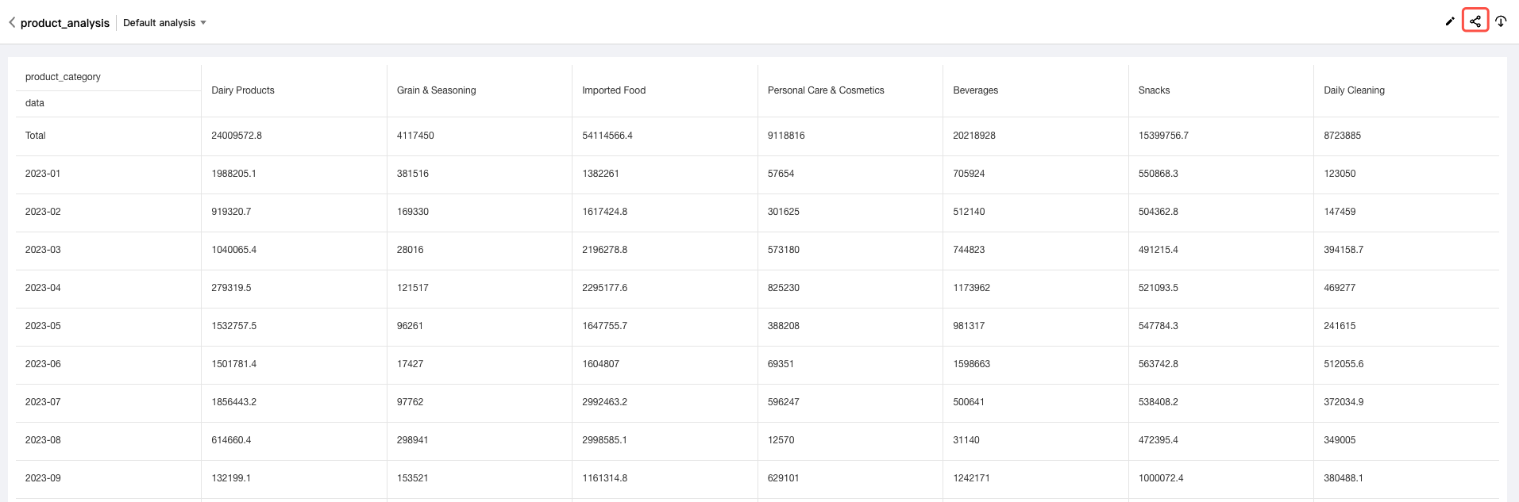Screen dimensions: 1519x502
Task: Select the Daily Cleaning column header
Action: point(1354,90)
